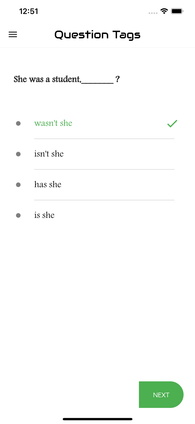
Task: Click the Wi-Fi icon in the status bar
Action: 164,11
